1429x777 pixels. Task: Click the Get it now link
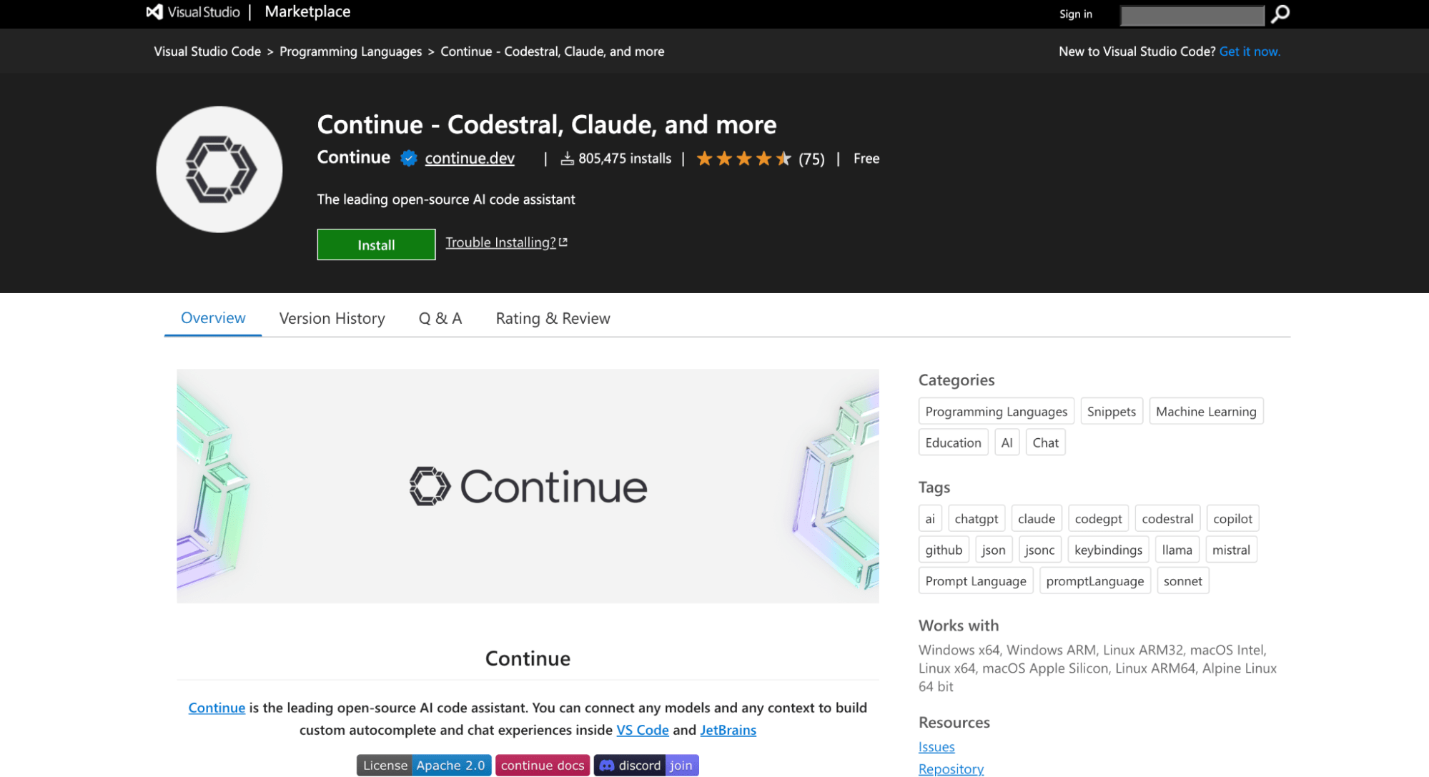tap(1250, 51)
